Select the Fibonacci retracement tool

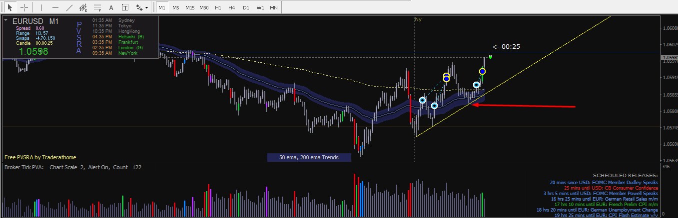click(x=97, y=8)
